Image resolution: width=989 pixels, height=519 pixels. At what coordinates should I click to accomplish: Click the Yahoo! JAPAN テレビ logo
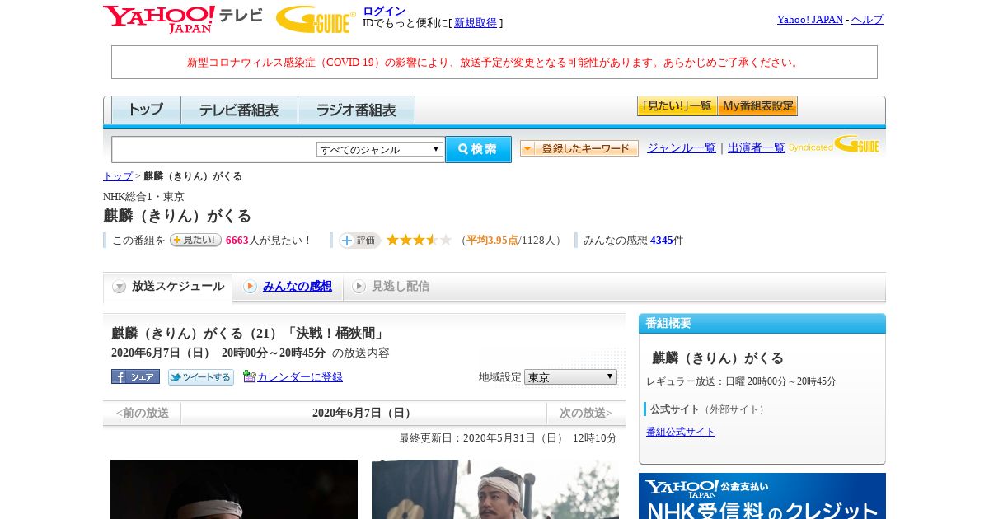click(183, 18)
